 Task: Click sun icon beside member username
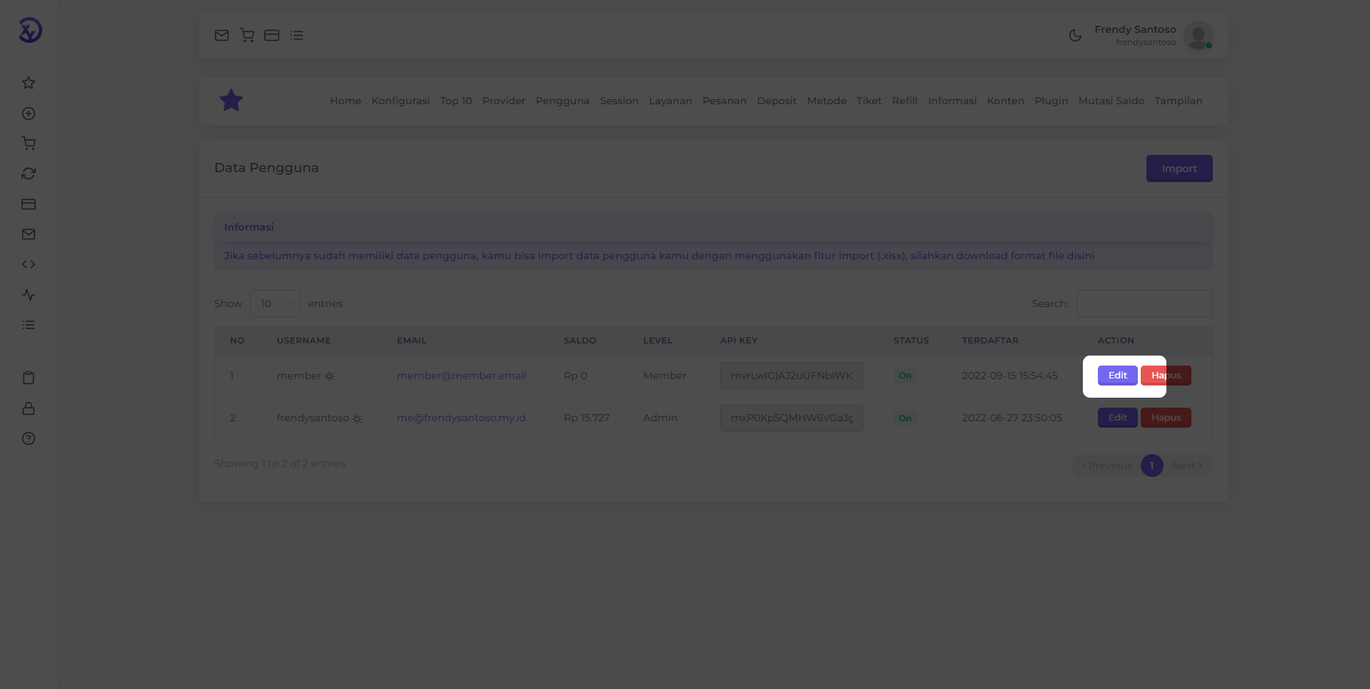(329, 376)
